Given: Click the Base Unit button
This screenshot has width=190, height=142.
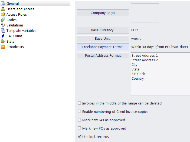Looking at the screenshot, I should click(103, 39).
